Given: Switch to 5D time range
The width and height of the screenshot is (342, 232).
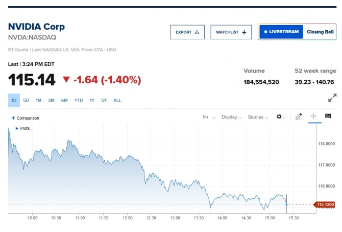Looking at the screenshot, I should click(26, 100).
